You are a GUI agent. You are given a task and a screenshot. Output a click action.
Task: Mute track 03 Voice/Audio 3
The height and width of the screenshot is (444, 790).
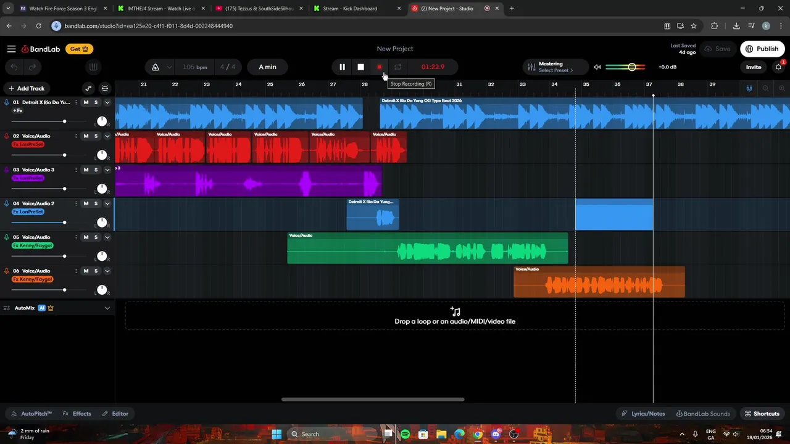click(86, 170)
